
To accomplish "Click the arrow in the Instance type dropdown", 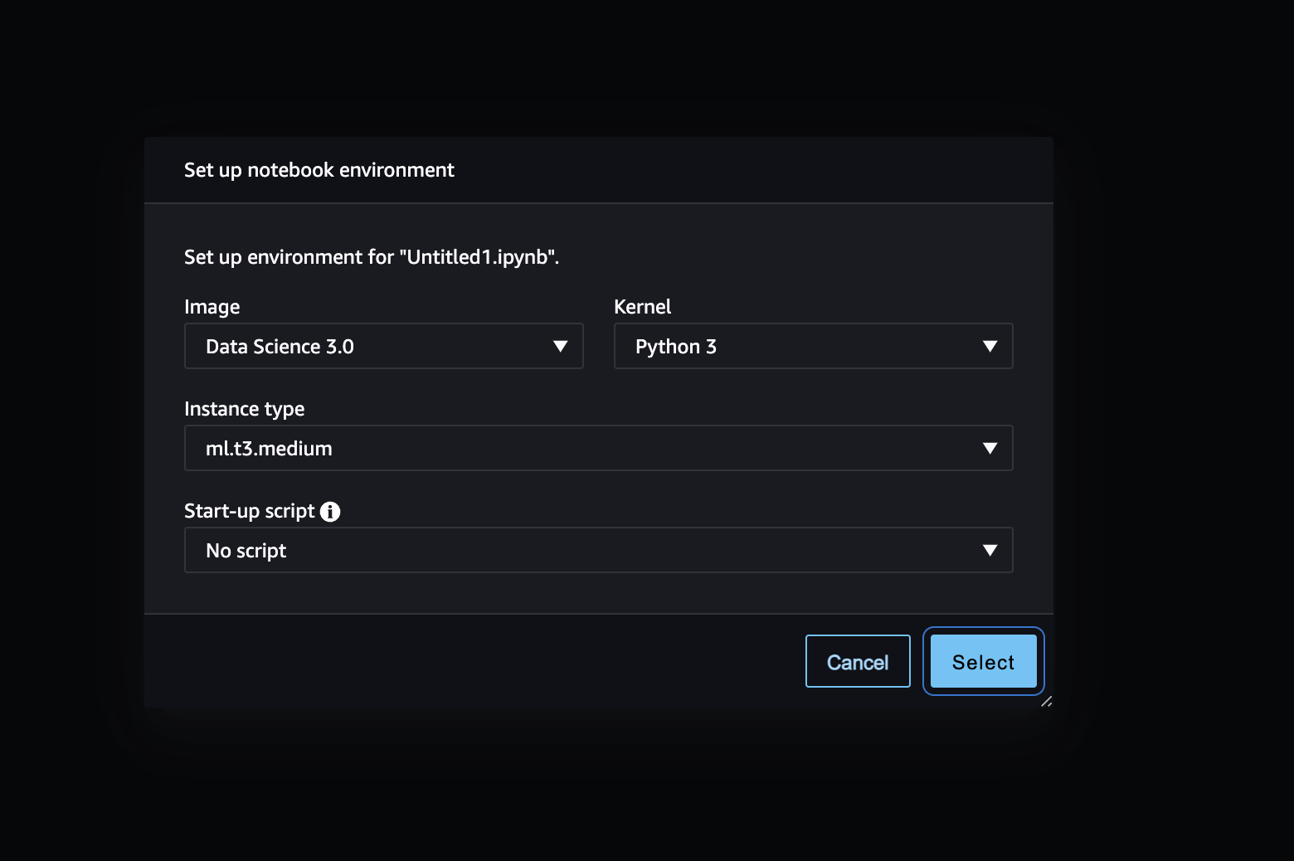I will click(x=989, y=449).
